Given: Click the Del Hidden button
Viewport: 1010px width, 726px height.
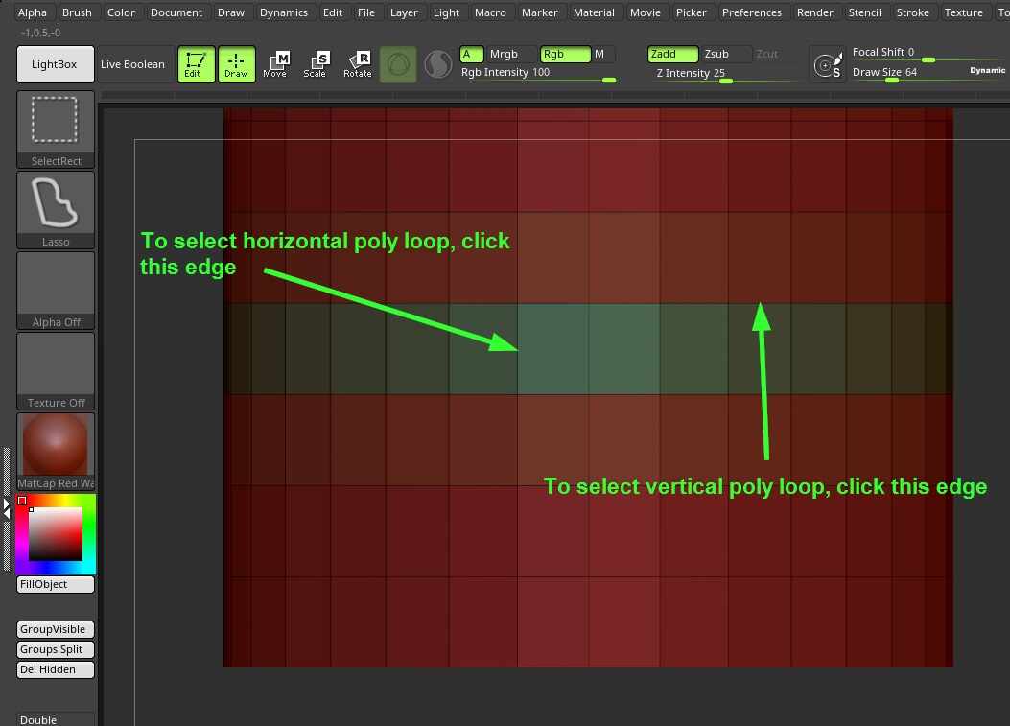Looking at the screenshot, I should (x=56, y=669).
